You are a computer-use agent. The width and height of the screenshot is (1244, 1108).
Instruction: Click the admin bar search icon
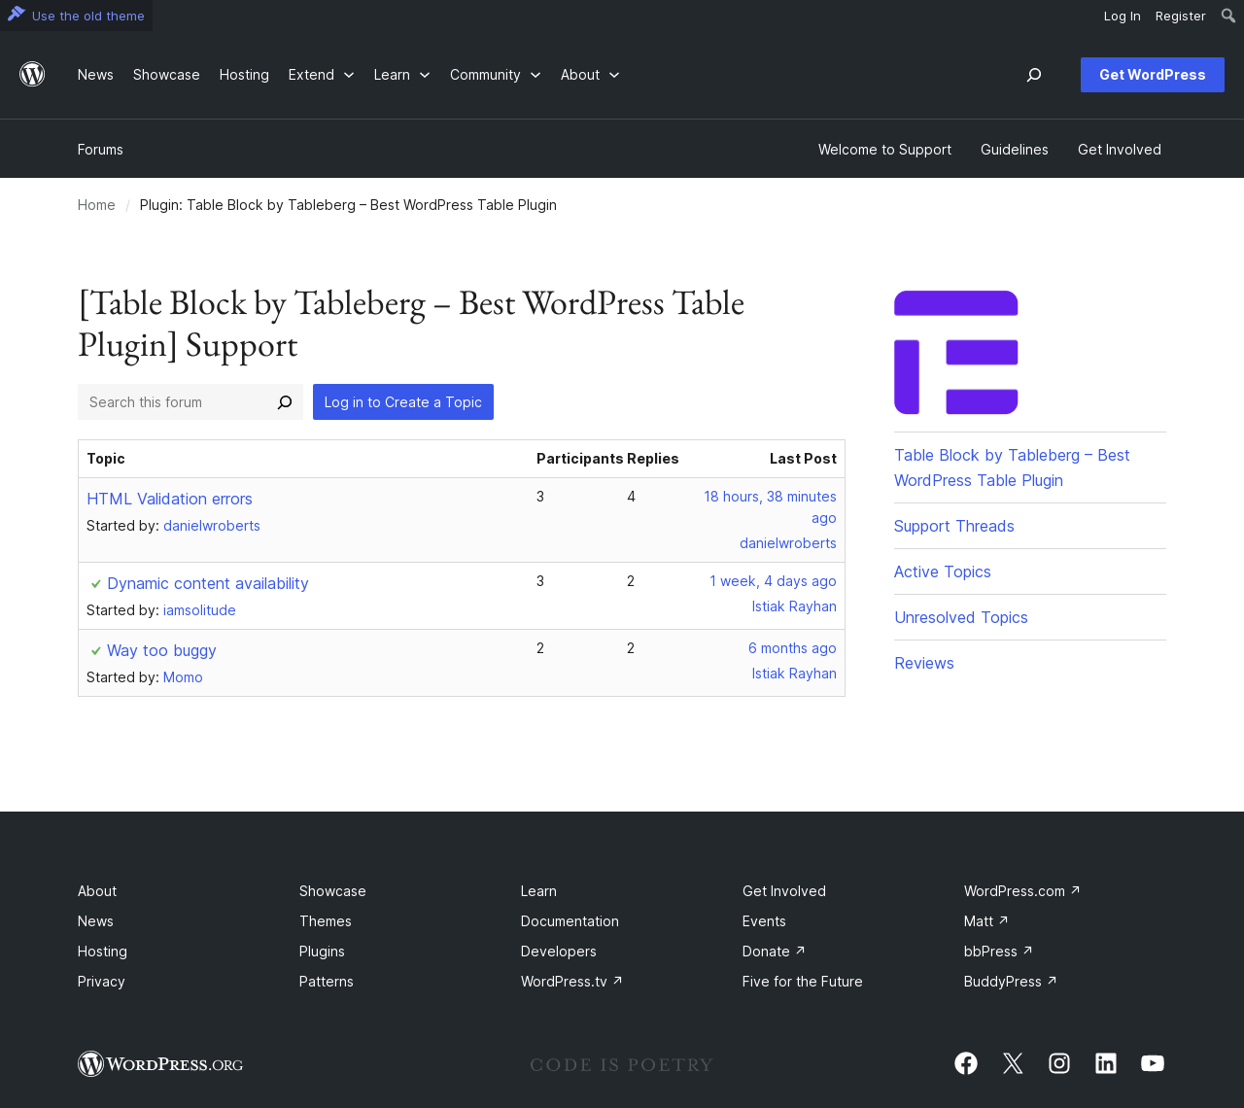(x=1228, y=16)
